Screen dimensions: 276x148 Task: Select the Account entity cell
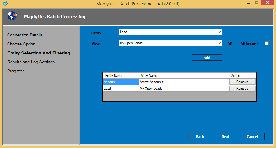tap(120, 82)
